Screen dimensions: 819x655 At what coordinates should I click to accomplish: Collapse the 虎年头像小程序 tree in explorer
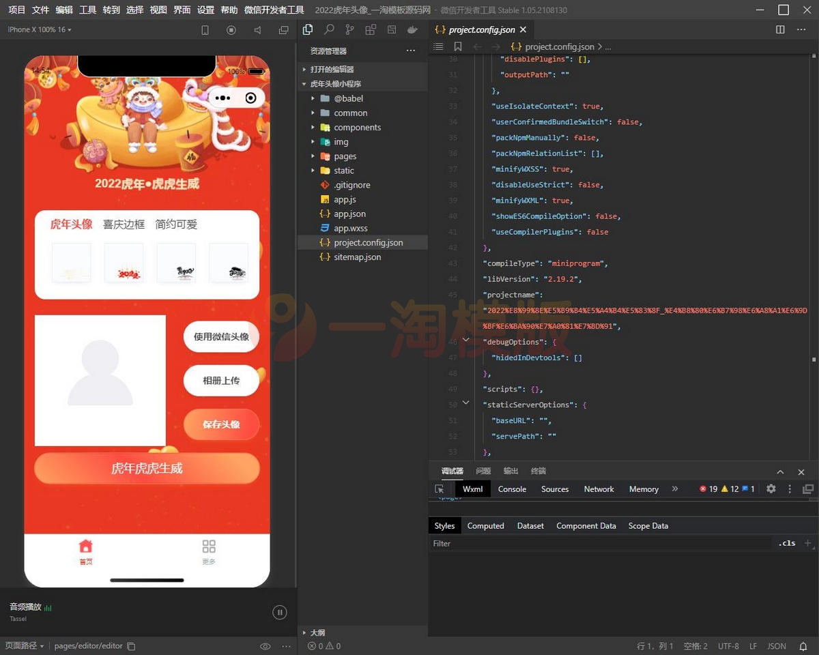(304, 83)
